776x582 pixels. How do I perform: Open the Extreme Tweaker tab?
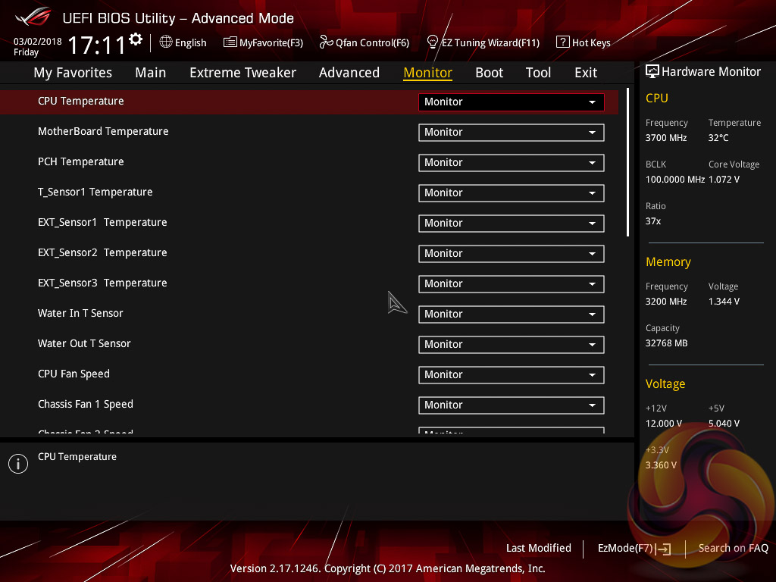242,73
